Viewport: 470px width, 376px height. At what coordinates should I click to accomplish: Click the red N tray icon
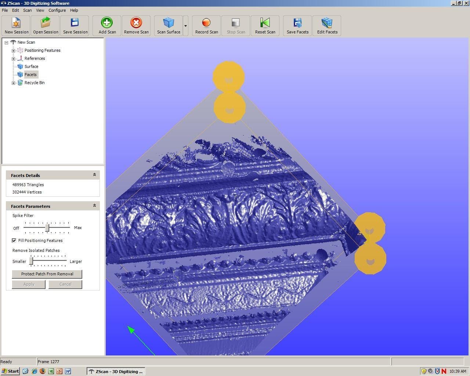(x=444, y=371)
